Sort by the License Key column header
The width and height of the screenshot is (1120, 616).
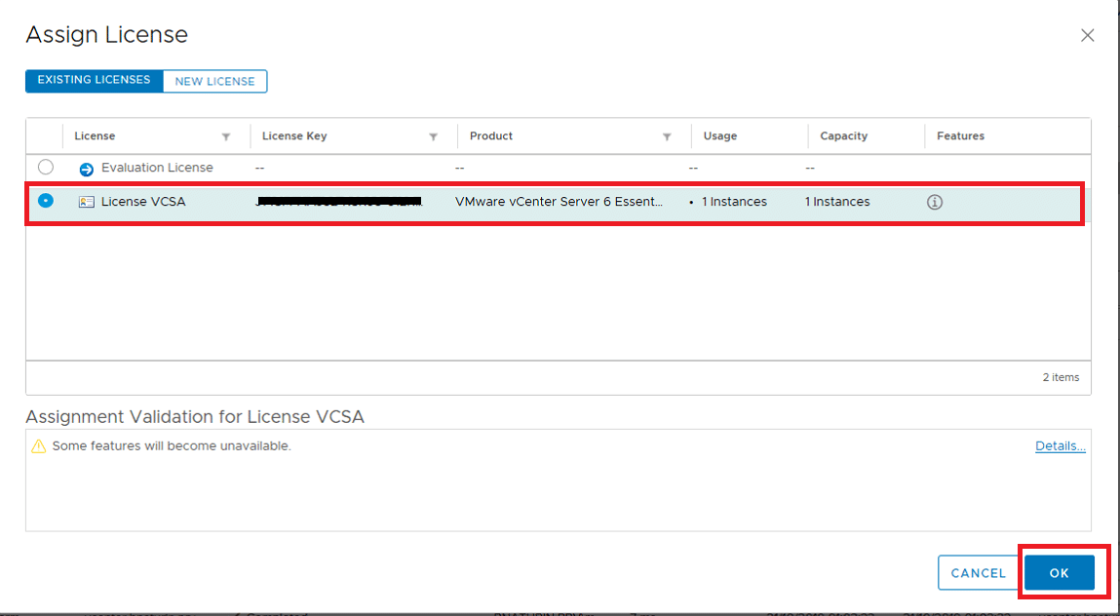pyautogui.click(x=294, y=135)
